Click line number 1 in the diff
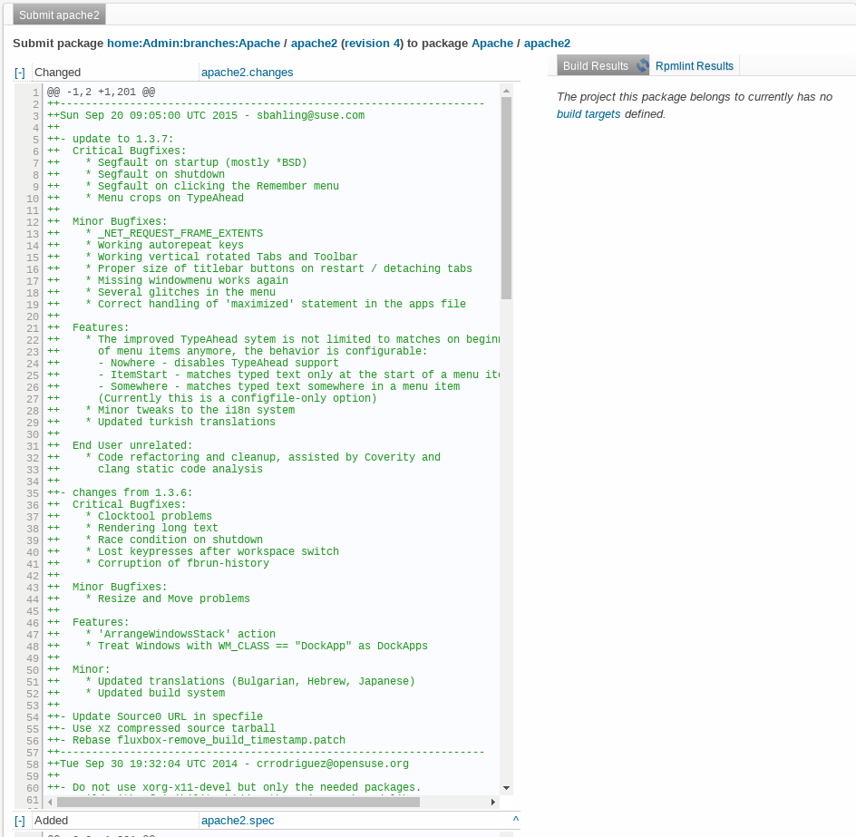Screen dimensions: 856x837 [x=34, y=92]
